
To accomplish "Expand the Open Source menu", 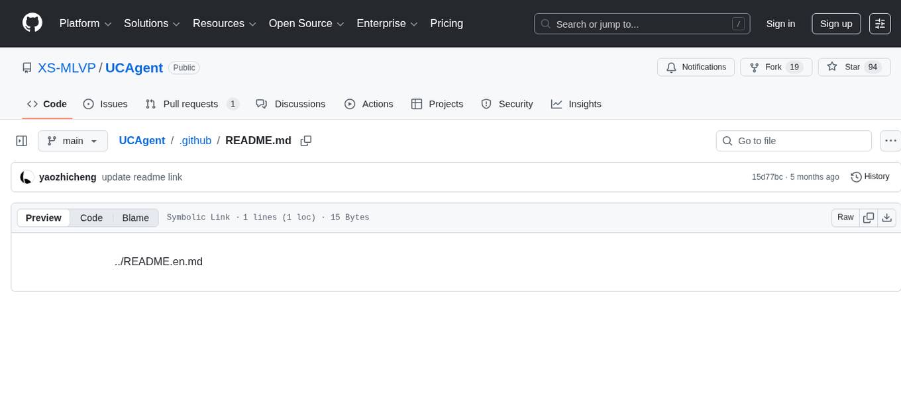I will tap(306, 23).
